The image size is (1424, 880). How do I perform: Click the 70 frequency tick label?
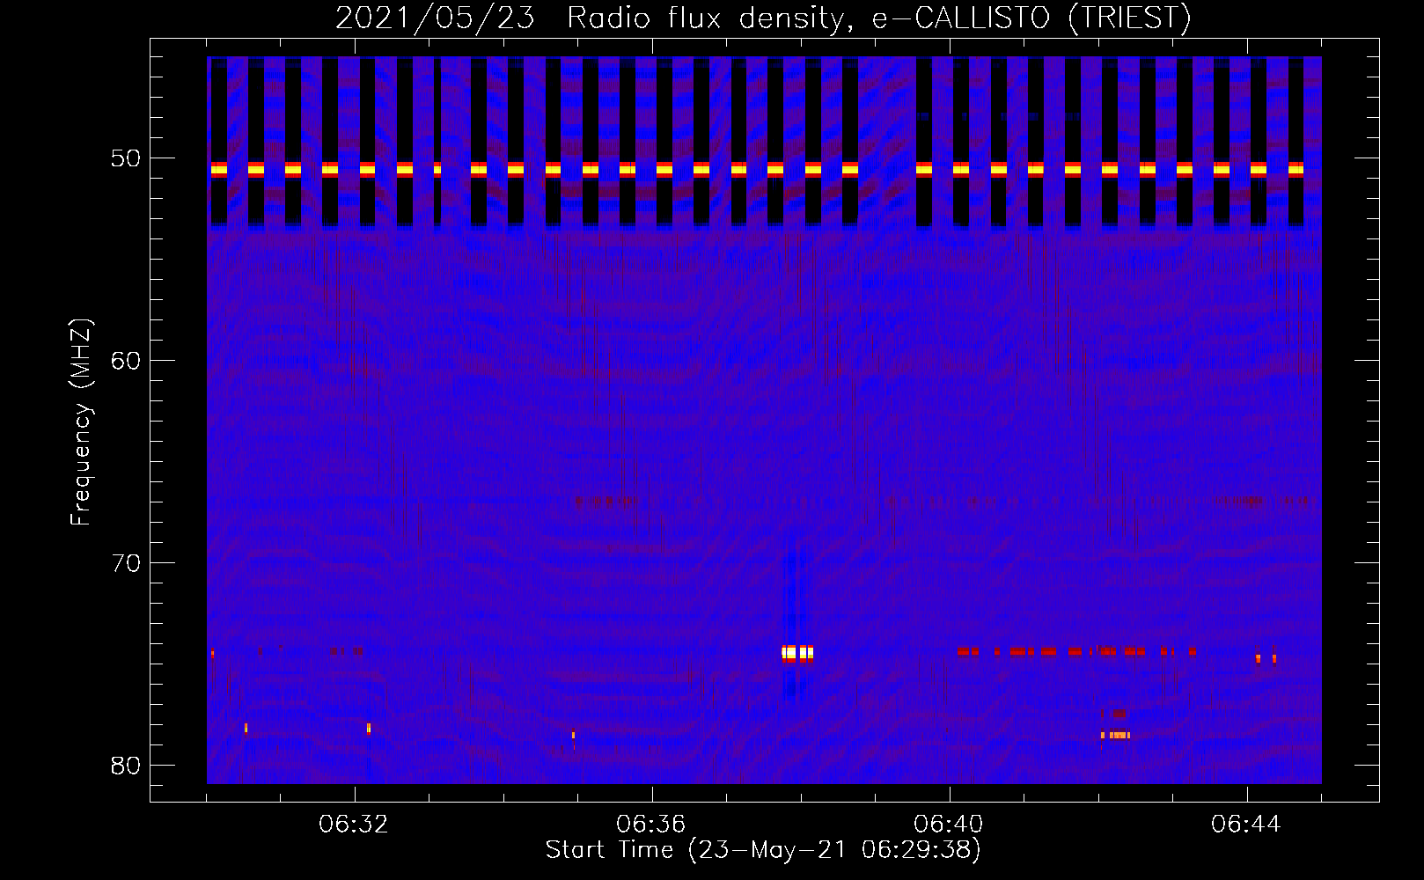127,562
